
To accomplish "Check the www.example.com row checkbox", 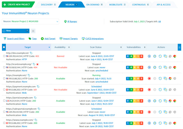I will coord(4,123).
